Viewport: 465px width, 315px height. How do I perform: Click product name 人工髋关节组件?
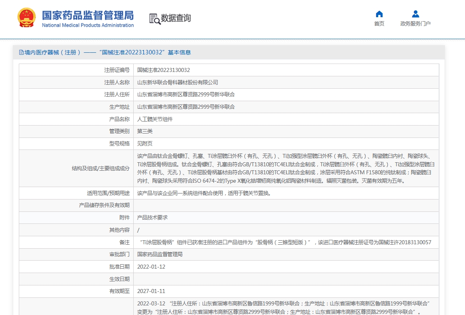point(155,119)
